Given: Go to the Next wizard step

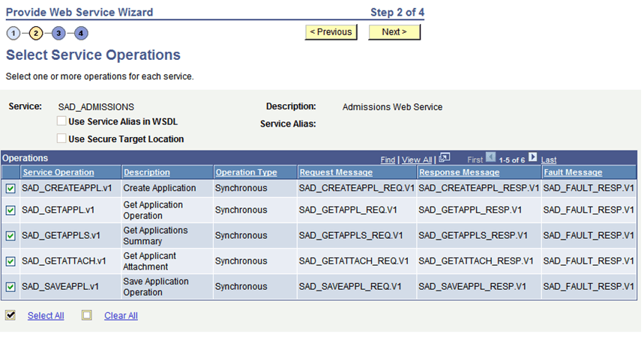Looking at the screenshot, I should click(x=394, y=32).
